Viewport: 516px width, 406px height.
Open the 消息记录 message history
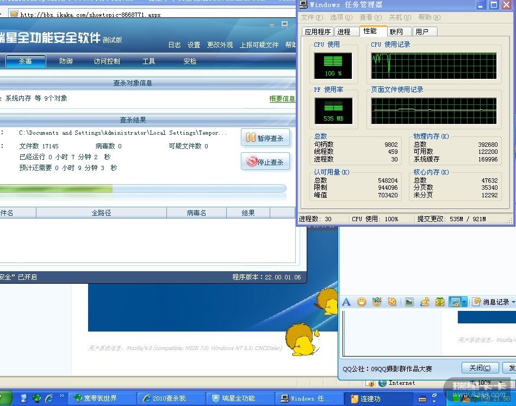[492, 302]
